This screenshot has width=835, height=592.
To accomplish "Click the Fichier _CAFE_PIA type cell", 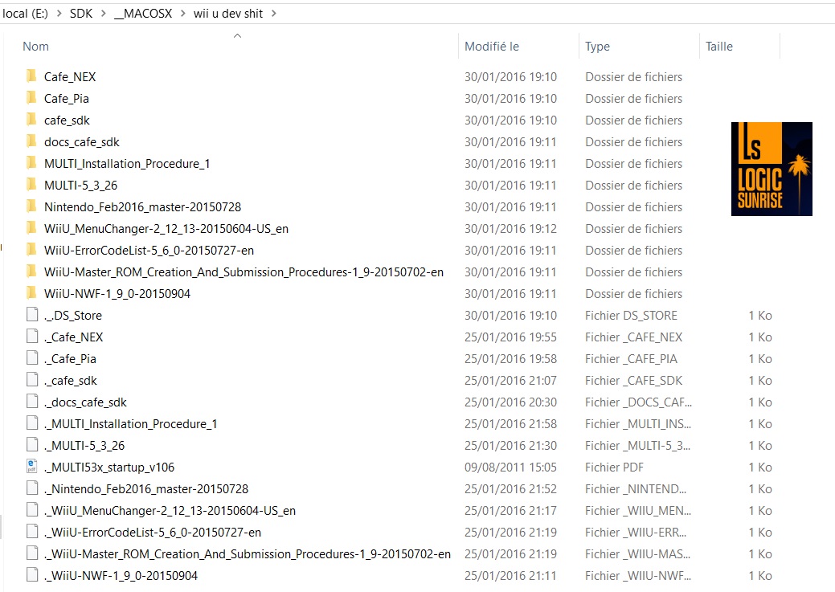I will [x=631, y=358].
